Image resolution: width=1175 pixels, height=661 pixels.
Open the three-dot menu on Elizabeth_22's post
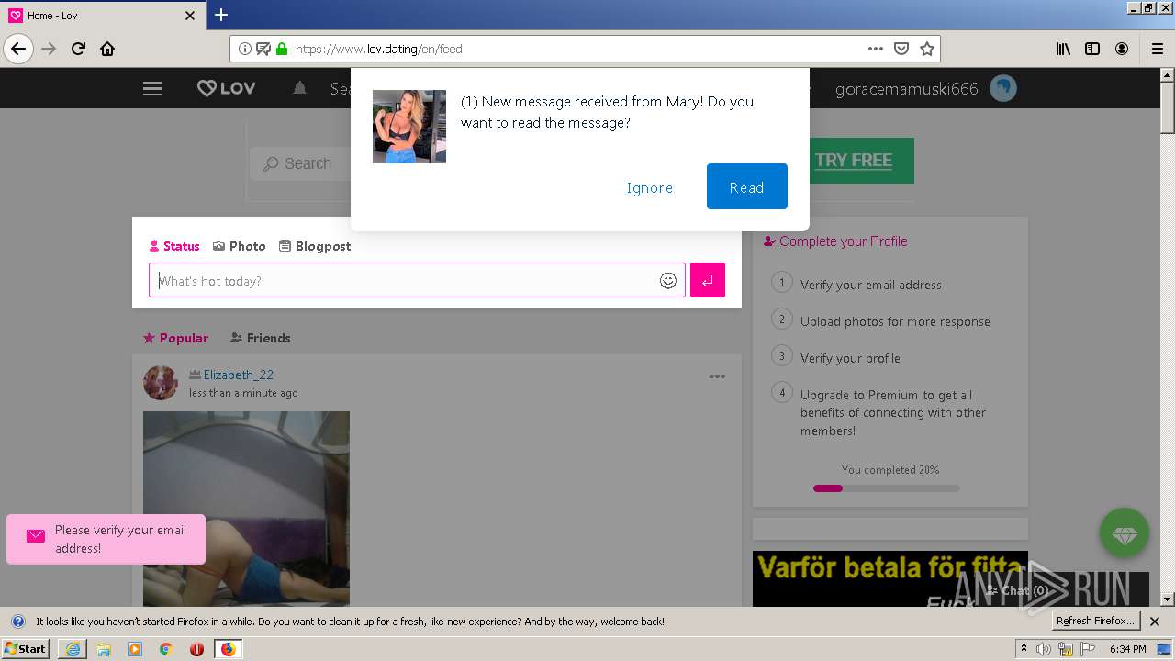(717, 376)
